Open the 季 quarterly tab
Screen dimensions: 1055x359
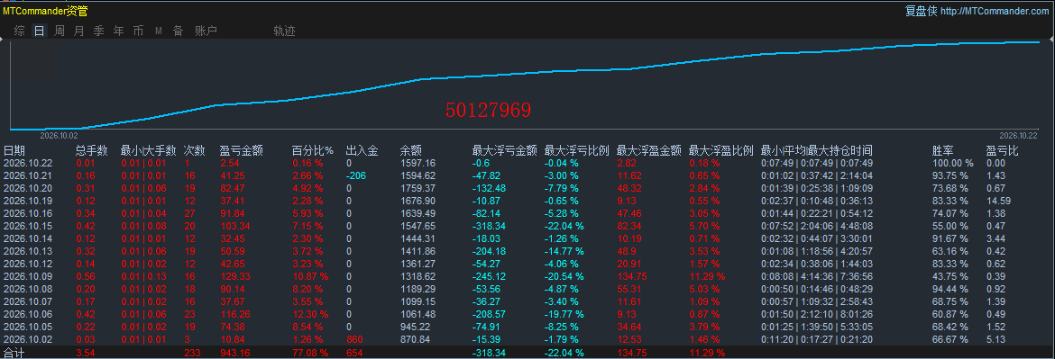pyautogui.click(x=98, y=31)
